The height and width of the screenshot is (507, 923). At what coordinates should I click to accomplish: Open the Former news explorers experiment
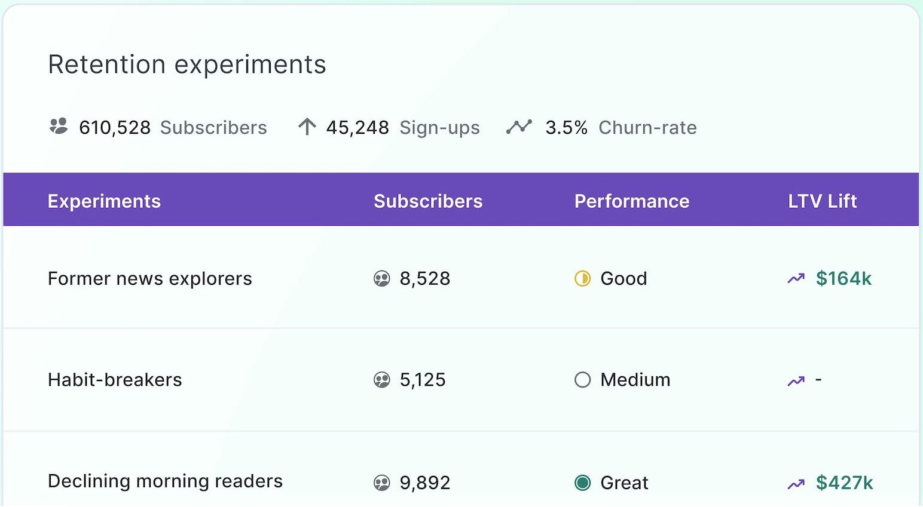[150, 279]
